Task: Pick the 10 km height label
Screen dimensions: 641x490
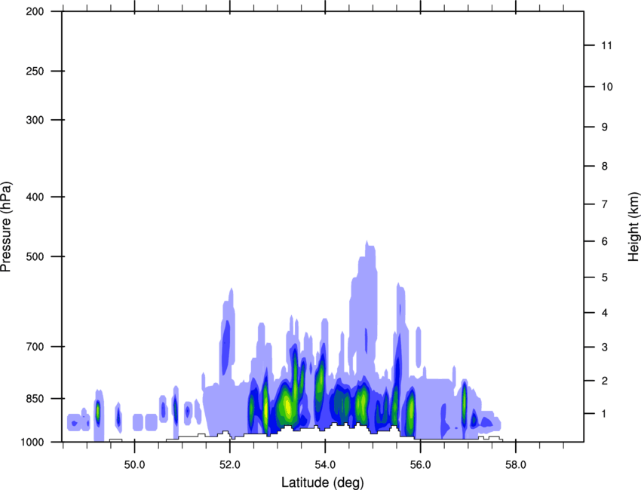Action: tap(607, 87)
